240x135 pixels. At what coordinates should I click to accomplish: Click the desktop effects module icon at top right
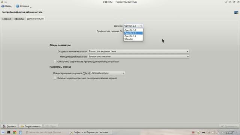coord(236,12)
